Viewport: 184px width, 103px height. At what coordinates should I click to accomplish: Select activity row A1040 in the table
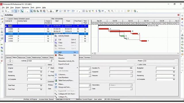[47, 39]
